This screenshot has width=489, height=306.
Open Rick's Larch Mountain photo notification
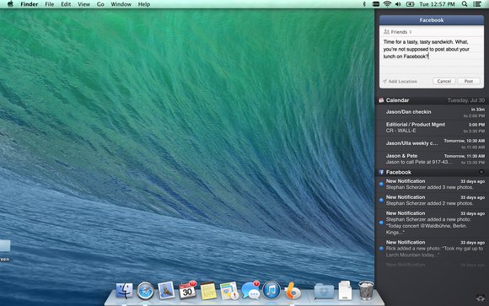coord(432,249)
